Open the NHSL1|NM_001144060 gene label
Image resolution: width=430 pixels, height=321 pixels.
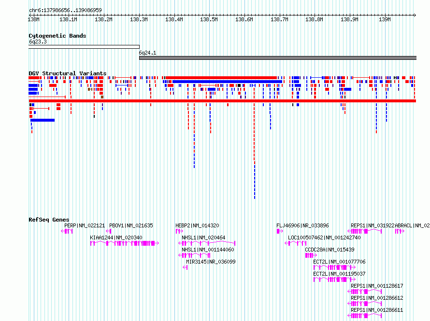[208, 250]
